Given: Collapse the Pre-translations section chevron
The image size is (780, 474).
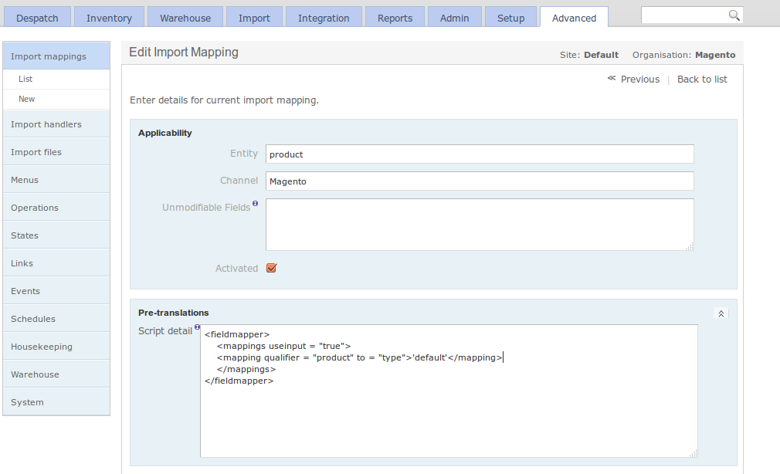Looking at the screenshot, I should 721,313.
